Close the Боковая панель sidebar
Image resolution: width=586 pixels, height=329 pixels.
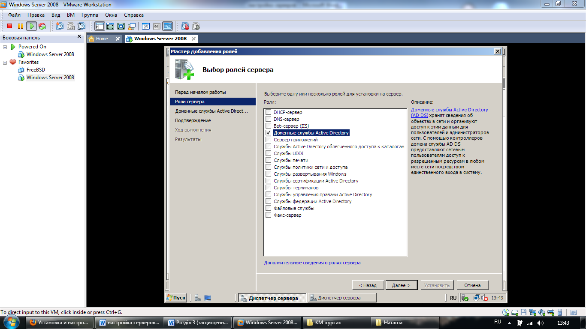(79, 37)
